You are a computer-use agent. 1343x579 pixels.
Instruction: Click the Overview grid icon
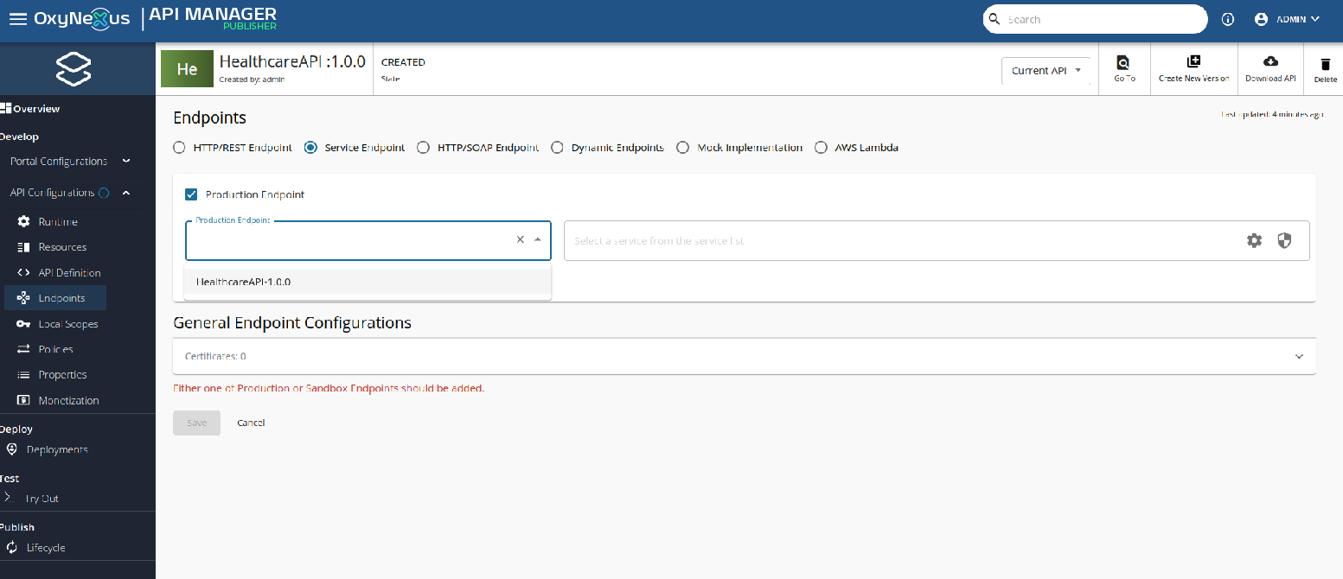[x=5, y=108]
